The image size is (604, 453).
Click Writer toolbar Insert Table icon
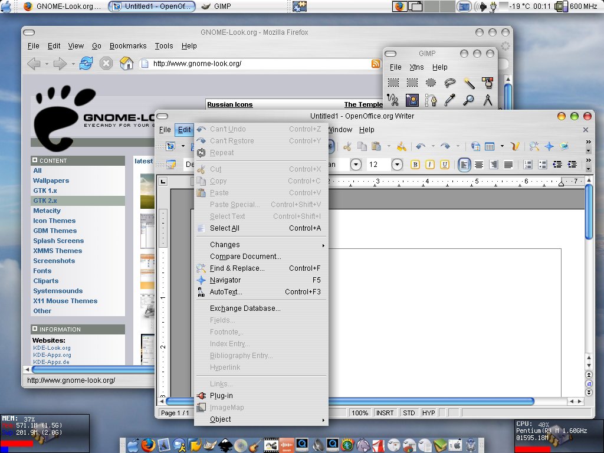[x=490, y=146]
